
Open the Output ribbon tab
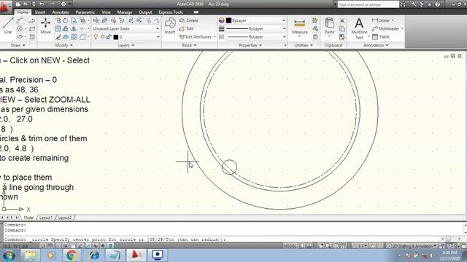tap(145, 12)
